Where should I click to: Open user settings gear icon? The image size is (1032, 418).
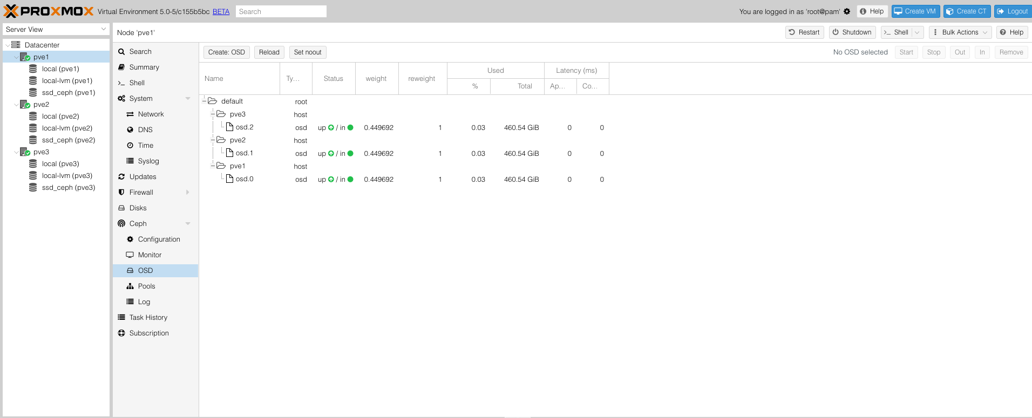pyautogui.click(x=847, y=11)
